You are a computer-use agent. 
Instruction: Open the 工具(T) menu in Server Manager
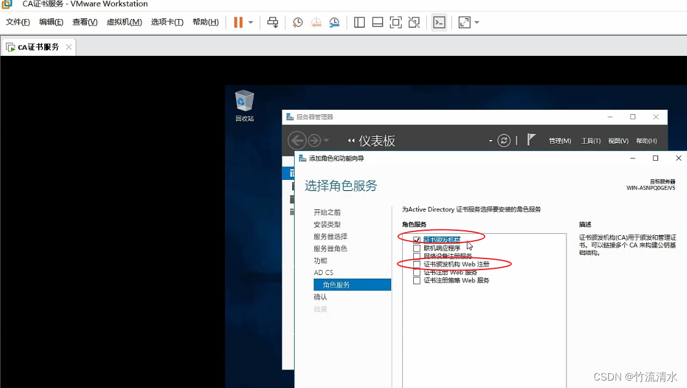(x=590, y=141)
